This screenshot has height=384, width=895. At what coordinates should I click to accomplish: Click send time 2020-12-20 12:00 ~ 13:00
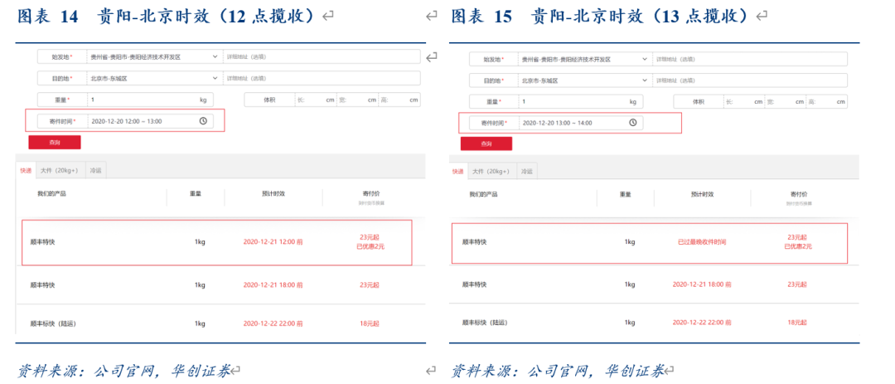126,121
